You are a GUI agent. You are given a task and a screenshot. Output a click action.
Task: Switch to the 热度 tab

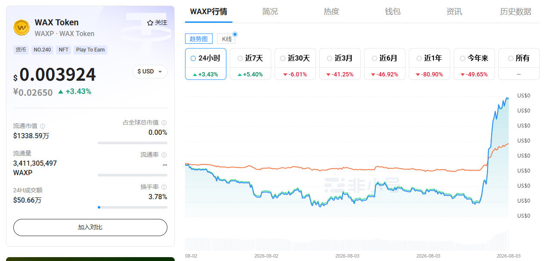click(x=331, y=12)
